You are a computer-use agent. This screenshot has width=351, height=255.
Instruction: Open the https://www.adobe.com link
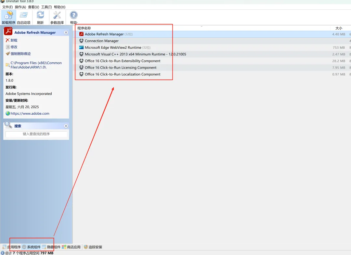pos(30,113)
